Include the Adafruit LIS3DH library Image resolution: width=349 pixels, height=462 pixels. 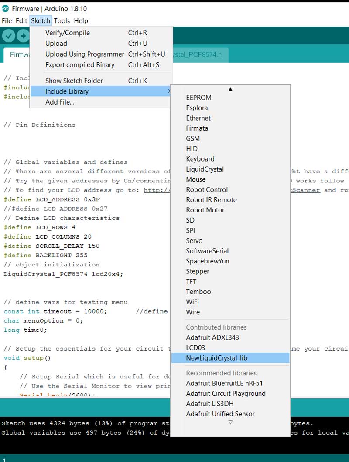point(230,404)
